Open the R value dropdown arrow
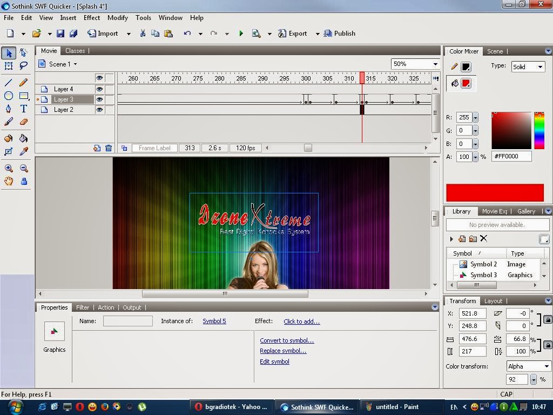553x415 pixels. point(475,117)
